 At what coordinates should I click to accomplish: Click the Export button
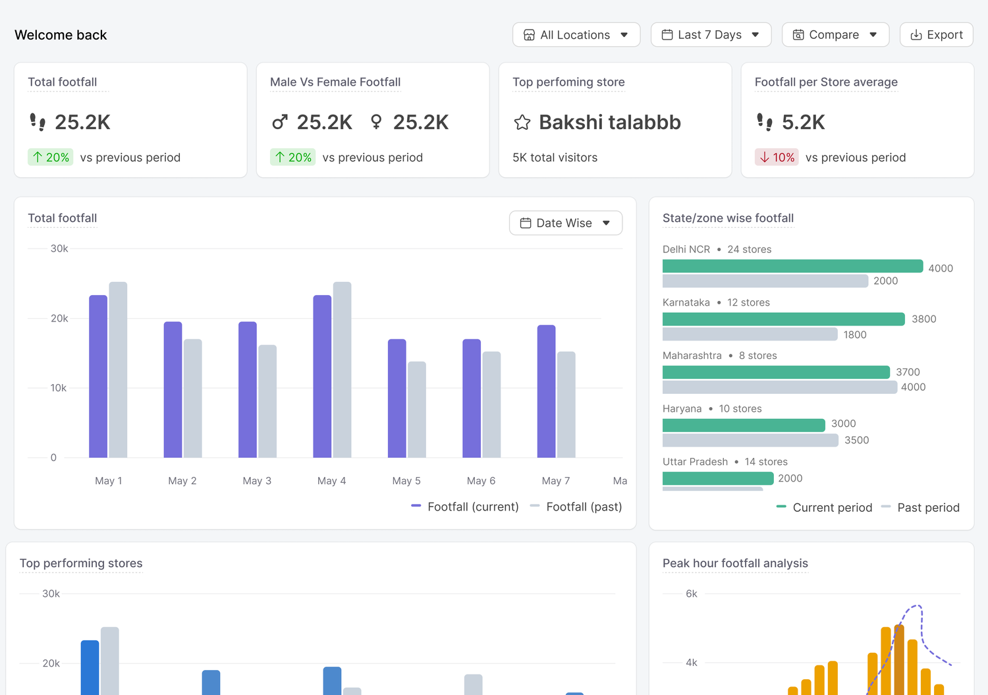click(x=936, y=35)
